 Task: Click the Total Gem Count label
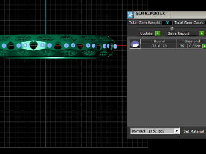pyautogui.click(x=189, y=23)
